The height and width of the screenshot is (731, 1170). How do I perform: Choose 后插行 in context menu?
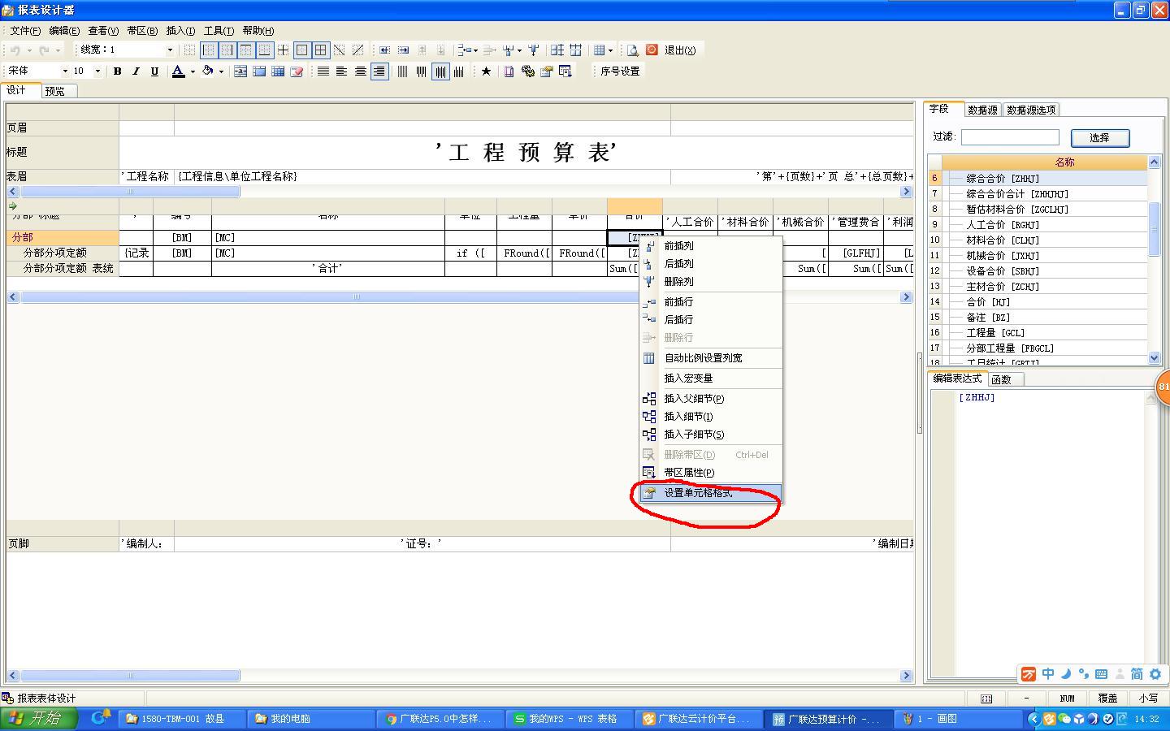click(x=711, y=319)
